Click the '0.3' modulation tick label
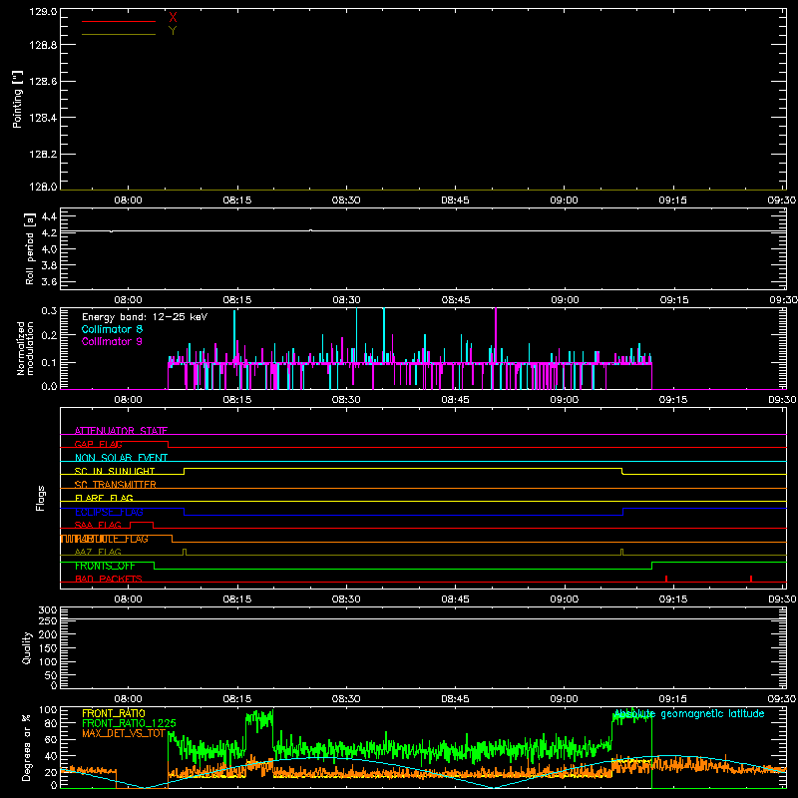 [x=49, y=310]
